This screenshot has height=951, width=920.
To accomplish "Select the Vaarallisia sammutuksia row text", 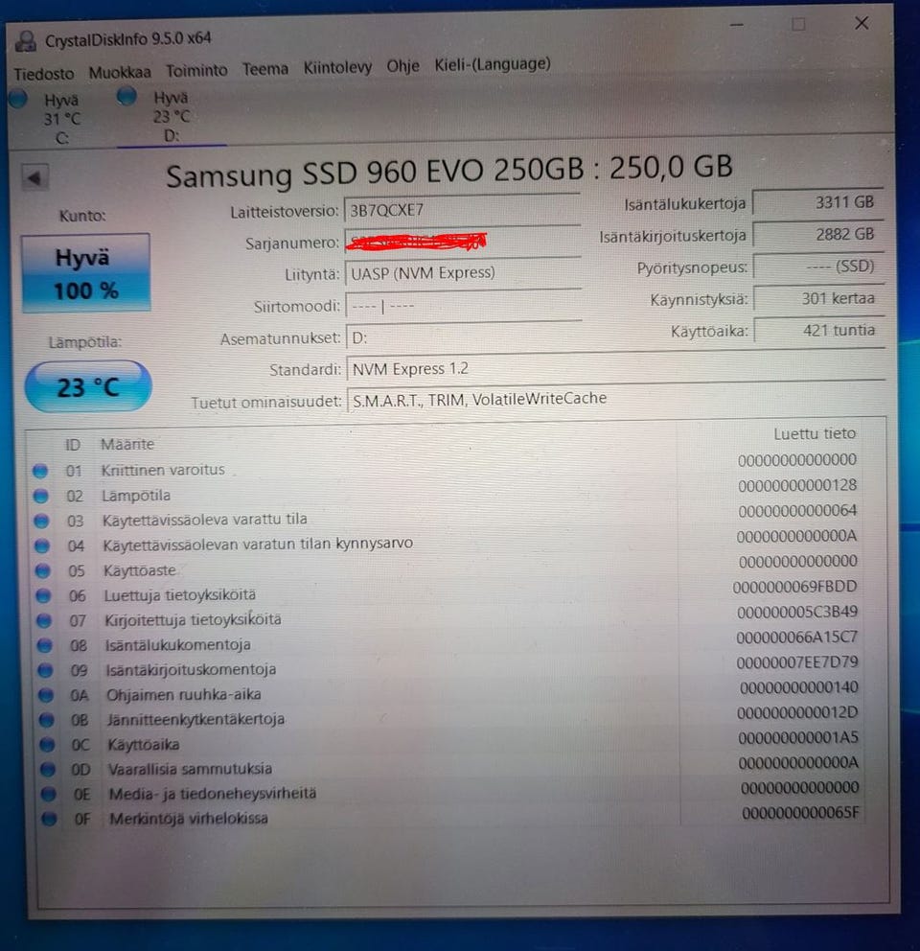I will click(190, 769).
